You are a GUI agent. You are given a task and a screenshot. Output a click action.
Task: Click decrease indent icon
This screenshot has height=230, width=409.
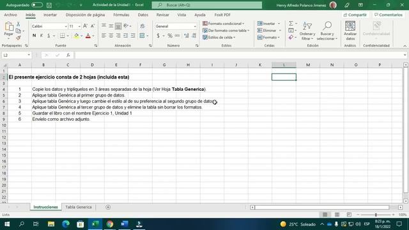point(126,36)
